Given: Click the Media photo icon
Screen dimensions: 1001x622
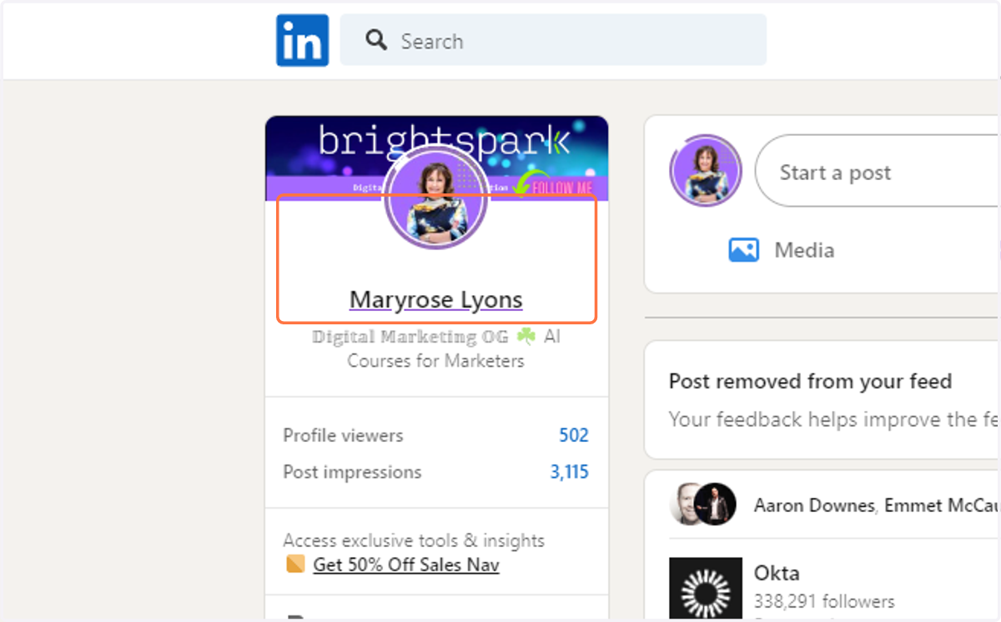Looking at the screenshot, I should (x=743, y=250).
